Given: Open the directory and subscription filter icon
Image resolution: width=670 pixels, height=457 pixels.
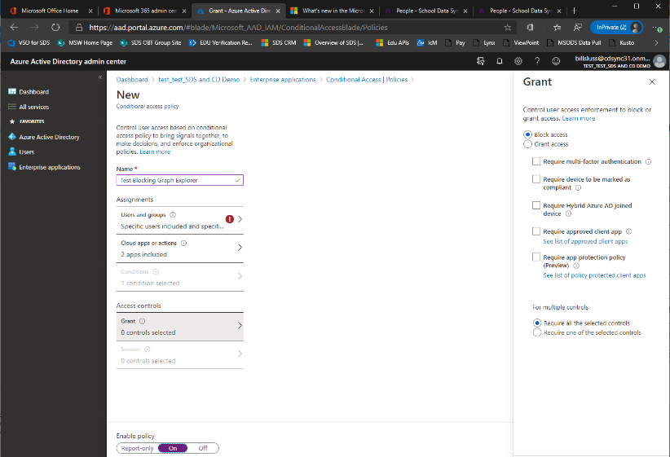Looking at the screenshot, I should [480, 61].
